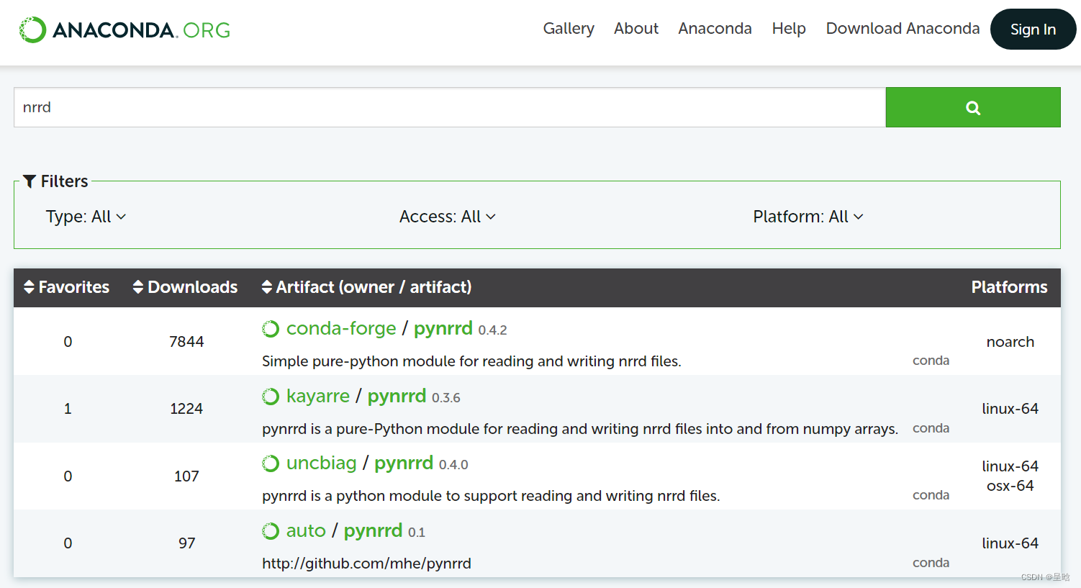This screenshot has height=588, width=1081.
Task: Open the Help menu item
Action: pyautogui.click(x=789, y=29)
